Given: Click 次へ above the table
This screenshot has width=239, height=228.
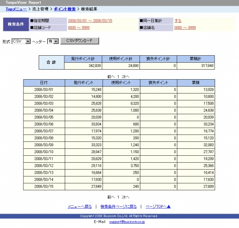Looking at the screenshot, I should tap(126, 77).
